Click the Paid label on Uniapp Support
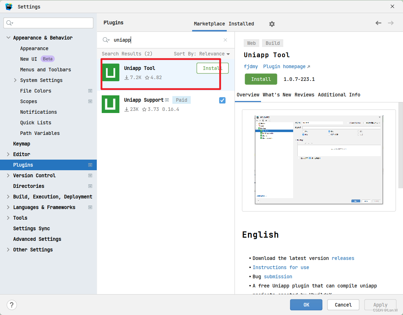403x315 pixels. [182, 100]
